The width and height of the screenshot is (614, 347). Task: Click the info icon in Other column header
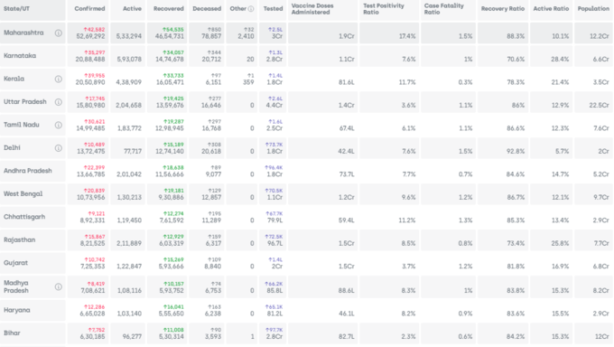point(251,9)
